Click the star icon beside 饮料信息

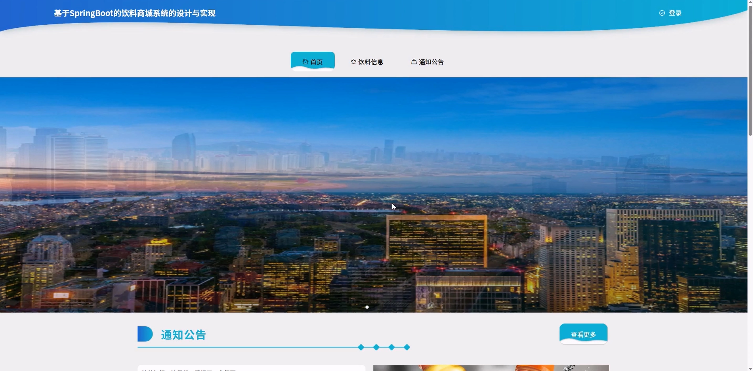click(353, 62)
